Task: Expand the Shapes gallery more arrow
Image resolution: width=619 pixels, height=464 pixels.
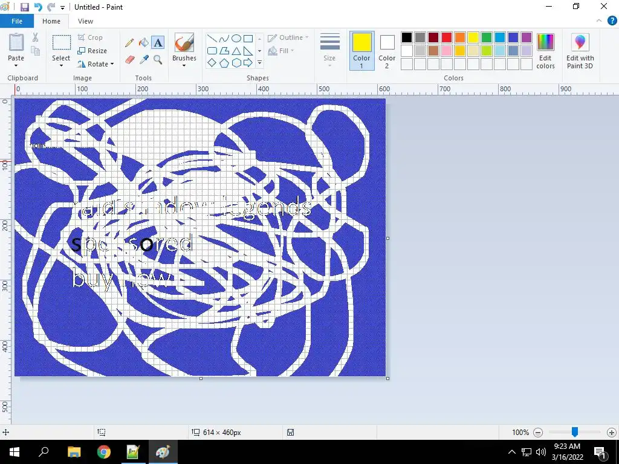Action: [x=260, y=63]
